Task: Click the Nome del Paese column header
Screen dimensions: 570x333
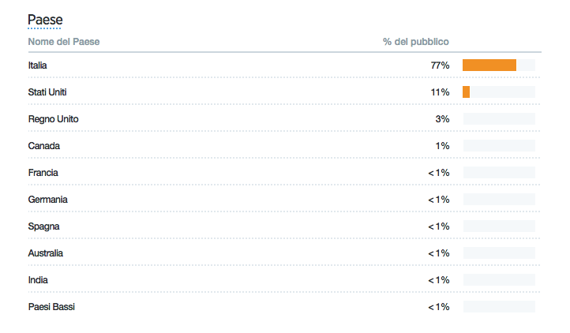Action: click(x=64, y=42)
